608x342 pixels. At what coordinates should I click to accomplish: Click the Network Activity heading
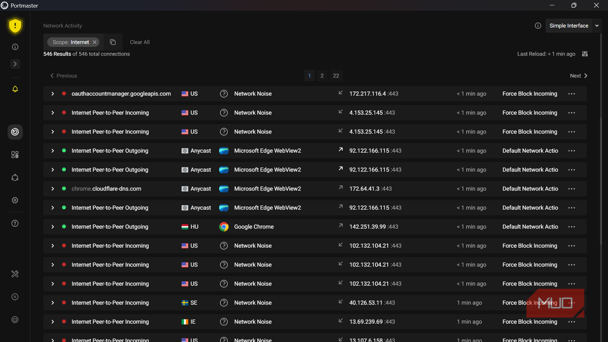(63, 26)
